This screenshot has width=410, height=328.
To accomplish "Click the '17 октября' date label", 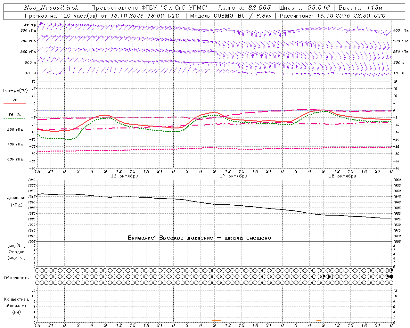I will (x=234, y=176).
